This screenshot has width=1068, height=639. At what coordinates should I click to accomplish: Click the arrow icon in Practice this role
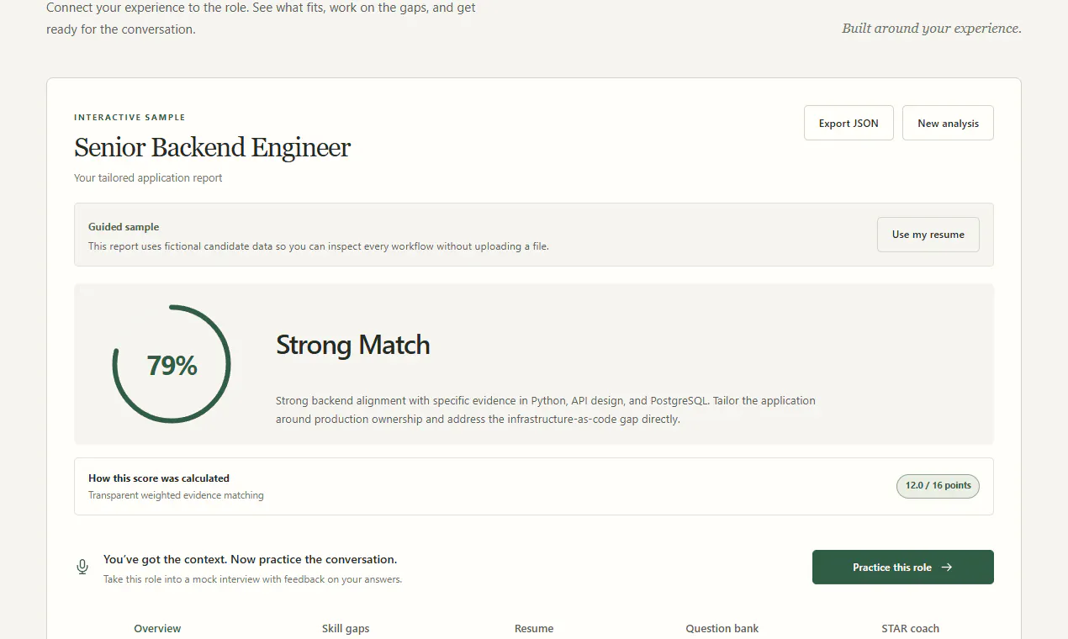click(947, 568)
